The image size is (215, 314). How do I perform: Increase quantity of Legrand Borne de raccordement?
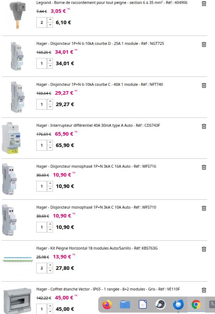pyautogui.click(x=50, y=20)
